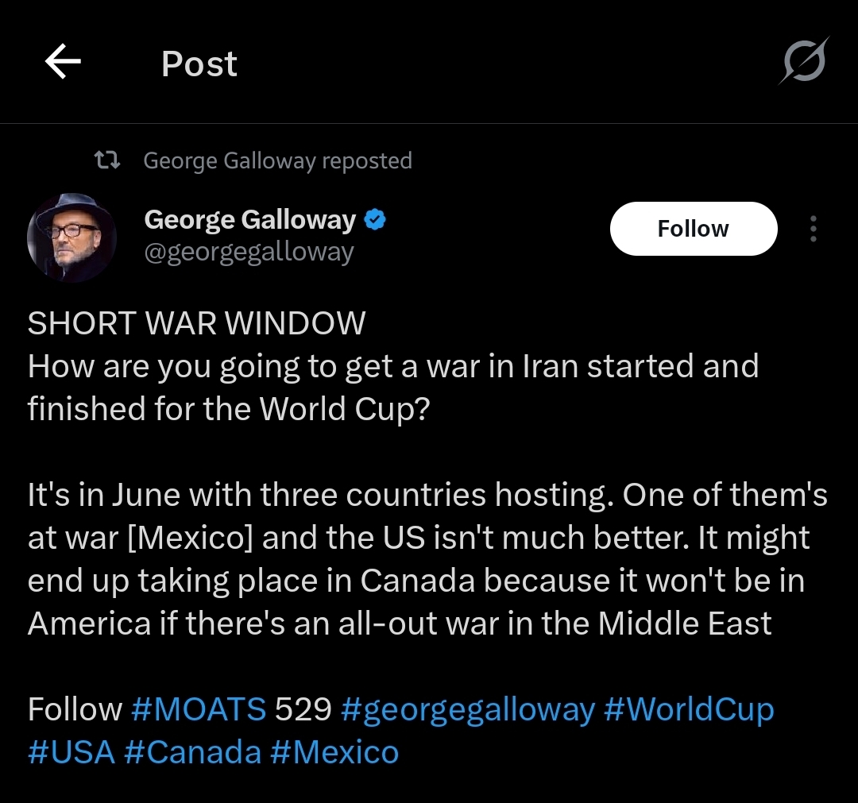Open the #georgegalloway hashtag
Image resolution: width=858 pixels, height=803 pixels.
[467, 709]
